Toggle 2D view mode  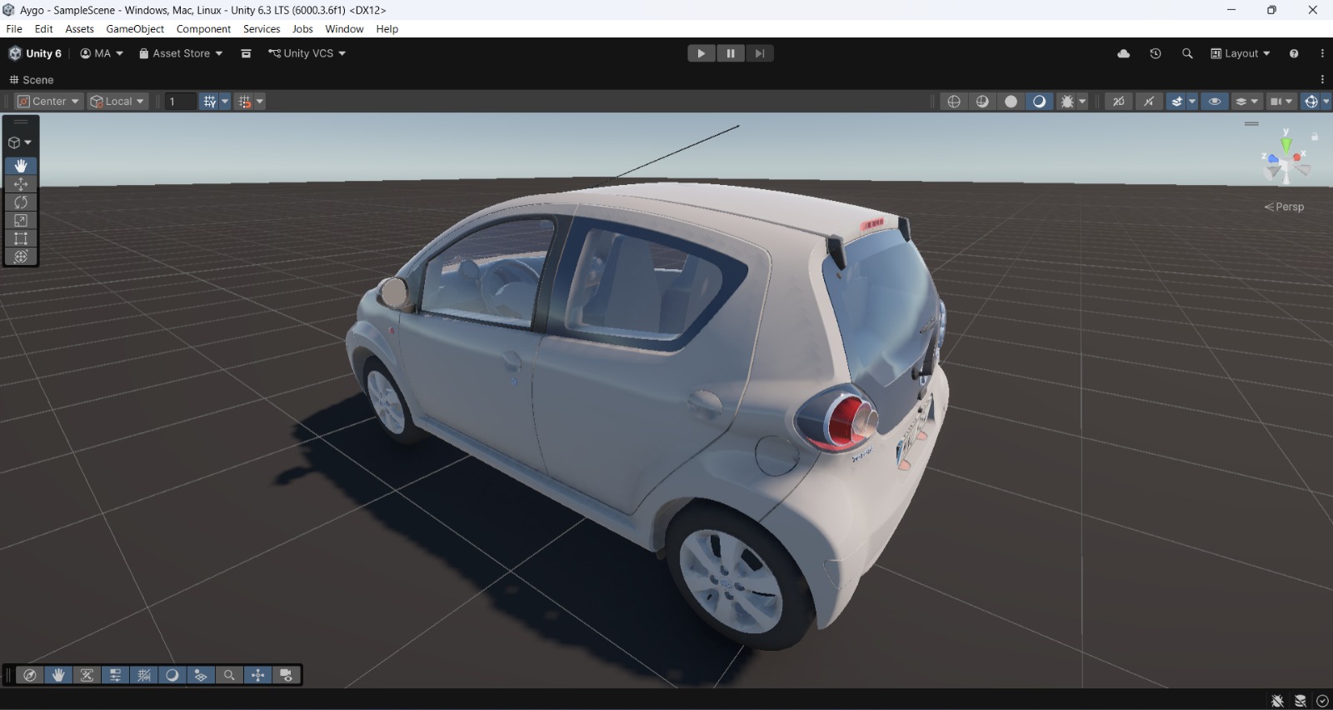pos(1119,102)
